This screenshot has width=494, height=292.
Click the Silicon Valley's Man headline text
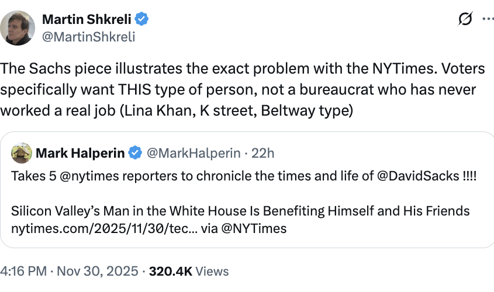(x=240, y=211)
